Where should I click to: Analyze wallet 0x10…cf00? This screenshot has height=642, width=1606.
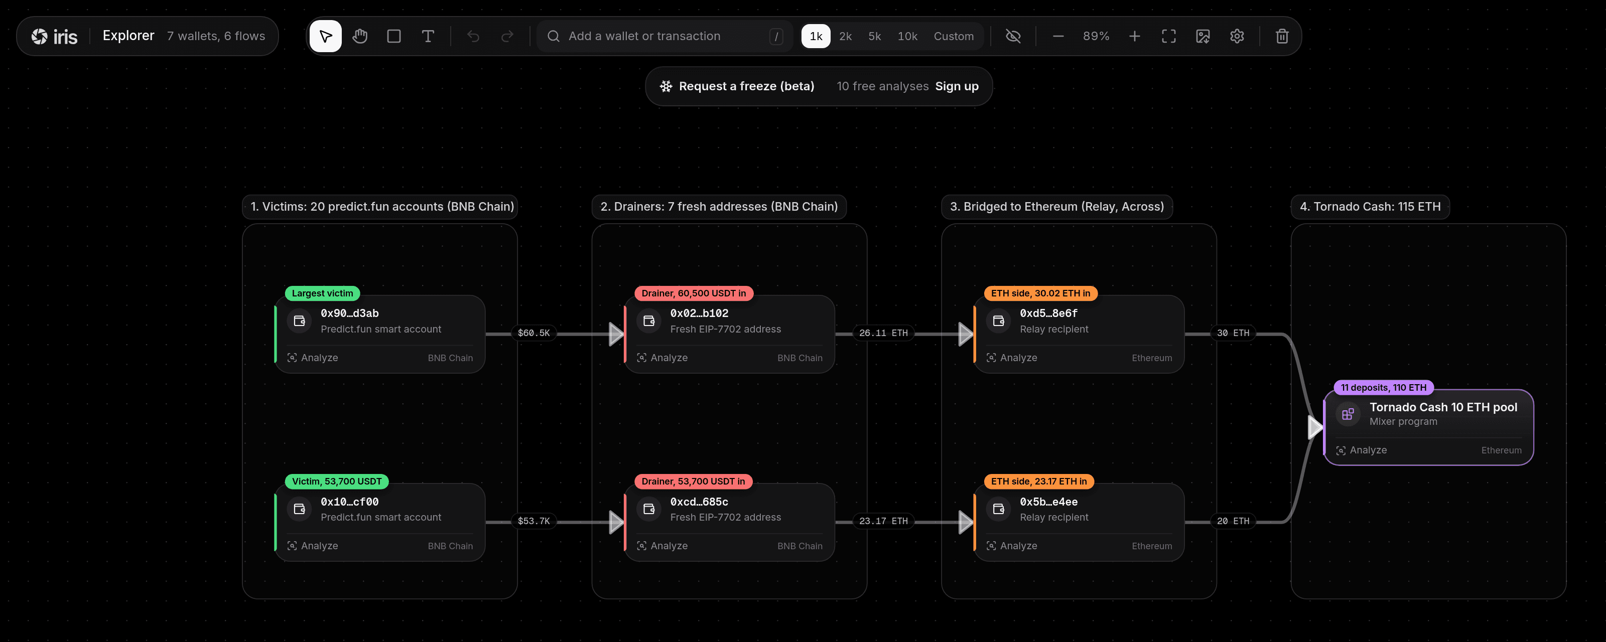312,546
